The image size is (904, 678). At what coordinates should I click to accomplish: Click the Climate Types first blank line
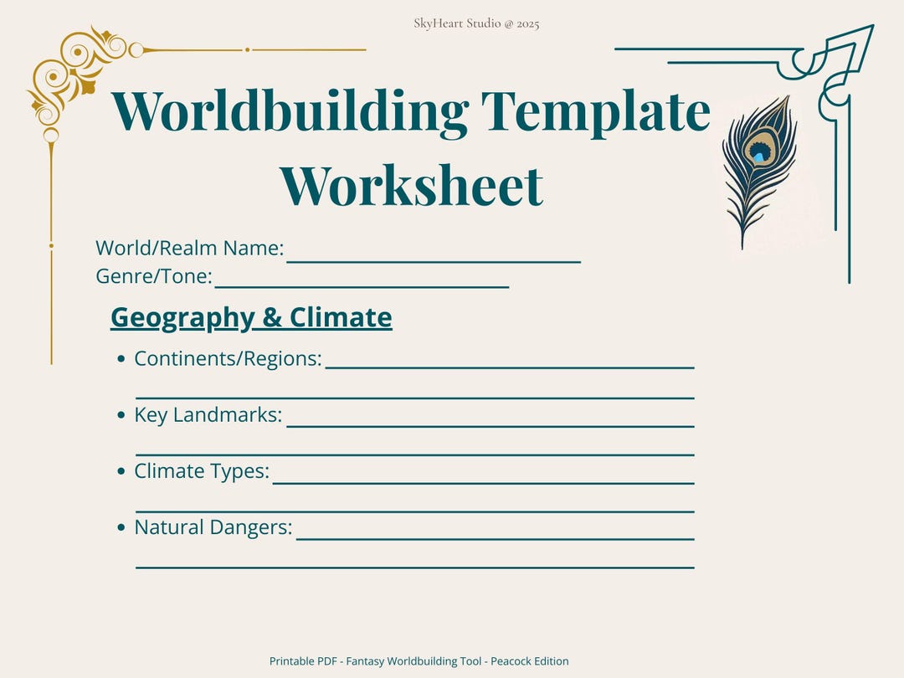(x=484, y=483)
